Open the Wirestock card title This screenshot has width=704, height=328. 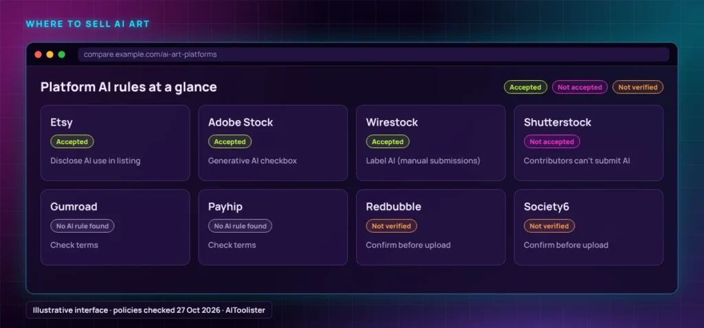tap(392, 122)
